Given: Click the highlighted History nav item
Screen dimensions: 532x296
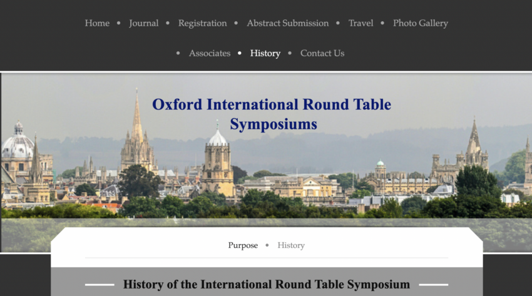Looking at the screenshot, I should click(x=265, y=53).
